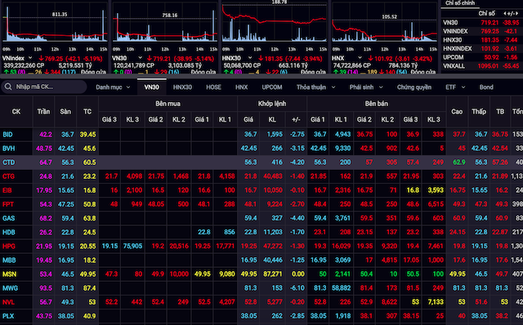Select the VN30 board tab
523x325 pixels.
click(151, 87)
